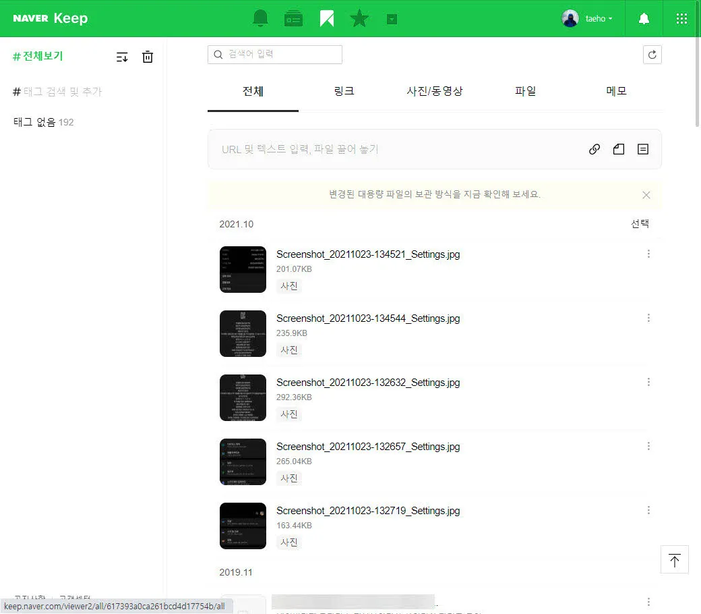
Task: Open the taeho account dropdown
Action: [x=588, y=18]
